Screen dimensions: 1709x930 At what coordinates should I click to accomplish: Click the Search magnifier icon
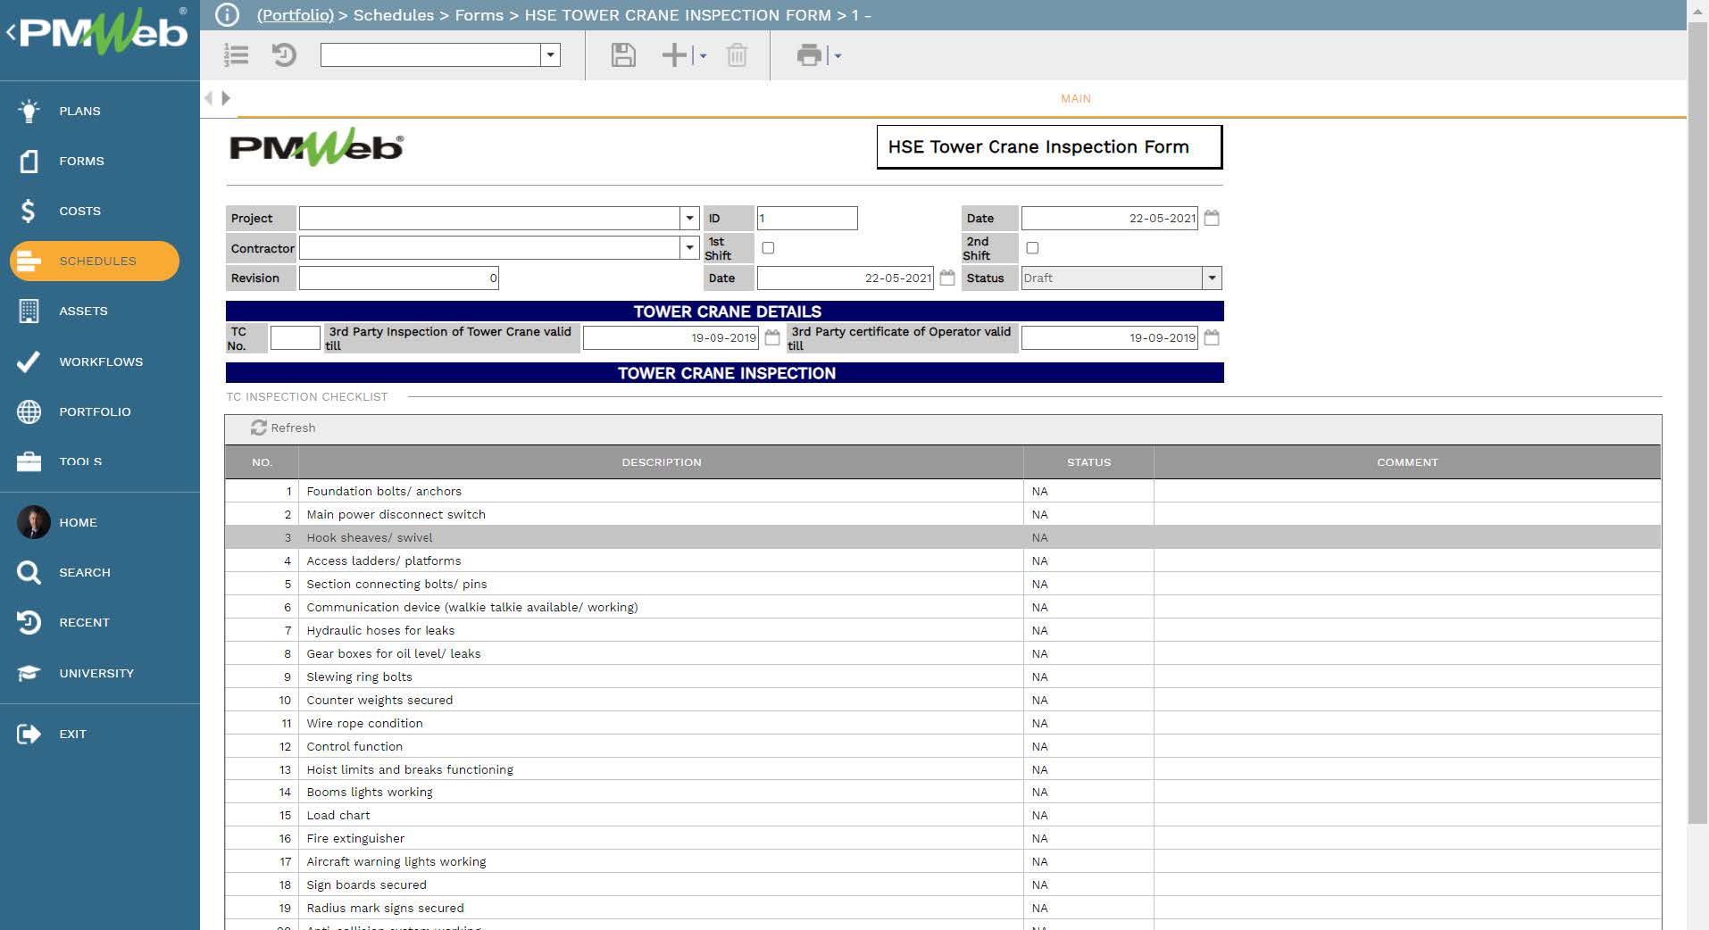[x=29, y=572]
